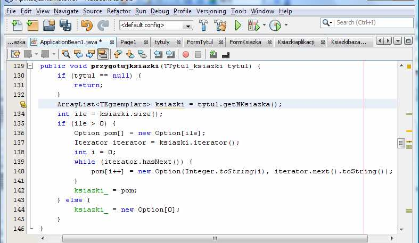
Task: Save all files with the disk icon
Action: point(65,26)
